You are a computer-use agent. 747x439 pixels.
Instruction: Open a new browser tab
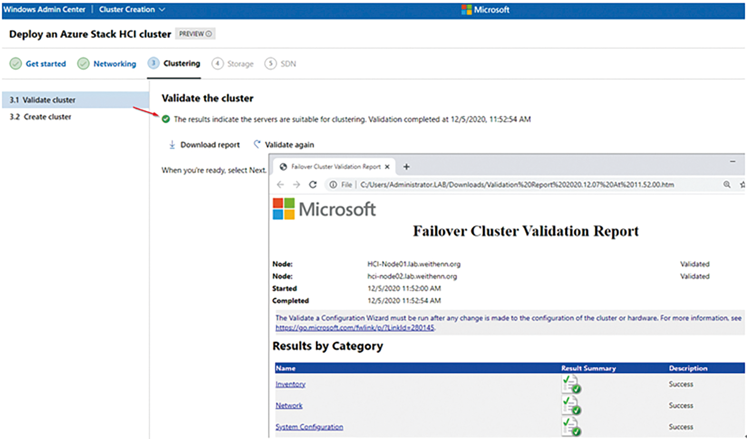[x=406, y=167]
